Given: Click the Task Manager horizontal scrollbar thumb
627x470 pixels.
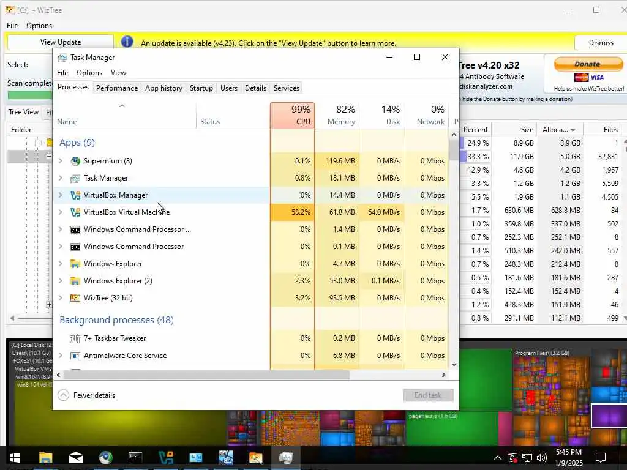Looking at the screenshot, I should click(x=206, y=375).
